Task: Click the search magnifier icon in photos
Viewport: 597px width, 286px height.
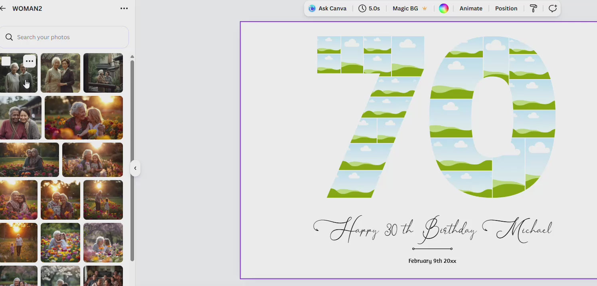Action: click(9, 37)
